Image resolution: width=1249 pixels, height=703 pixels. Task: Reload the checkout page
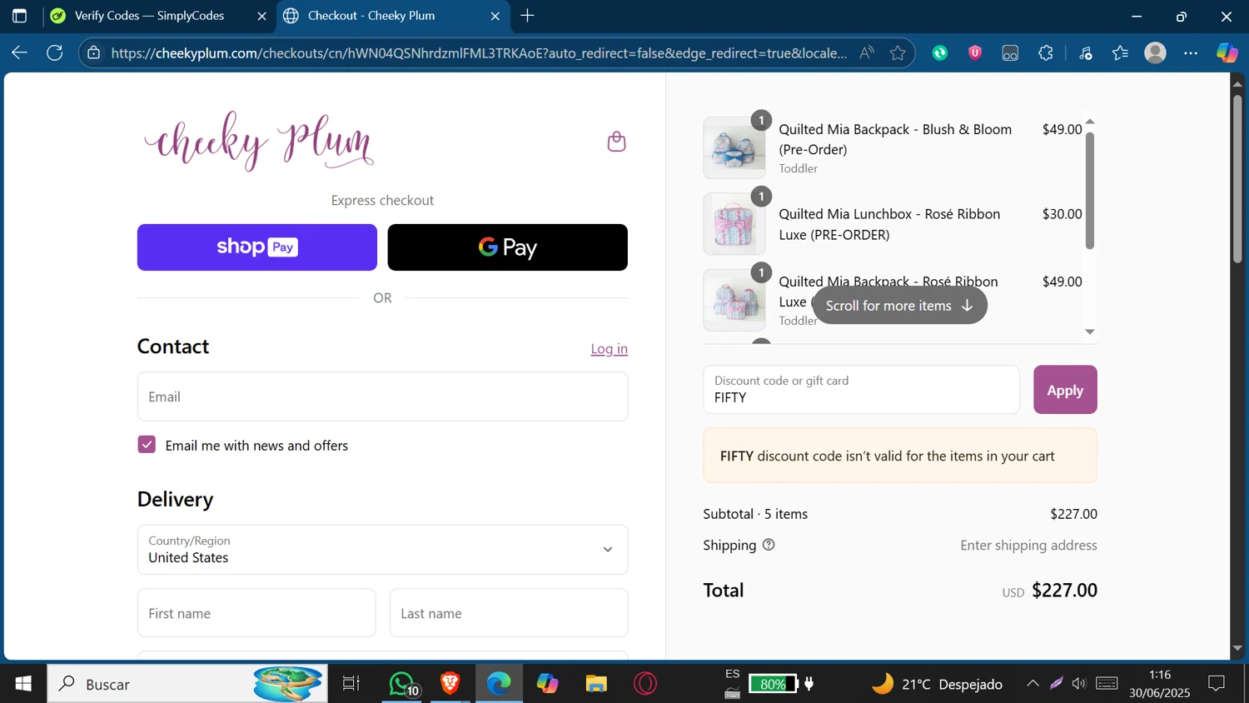point(55,52)
